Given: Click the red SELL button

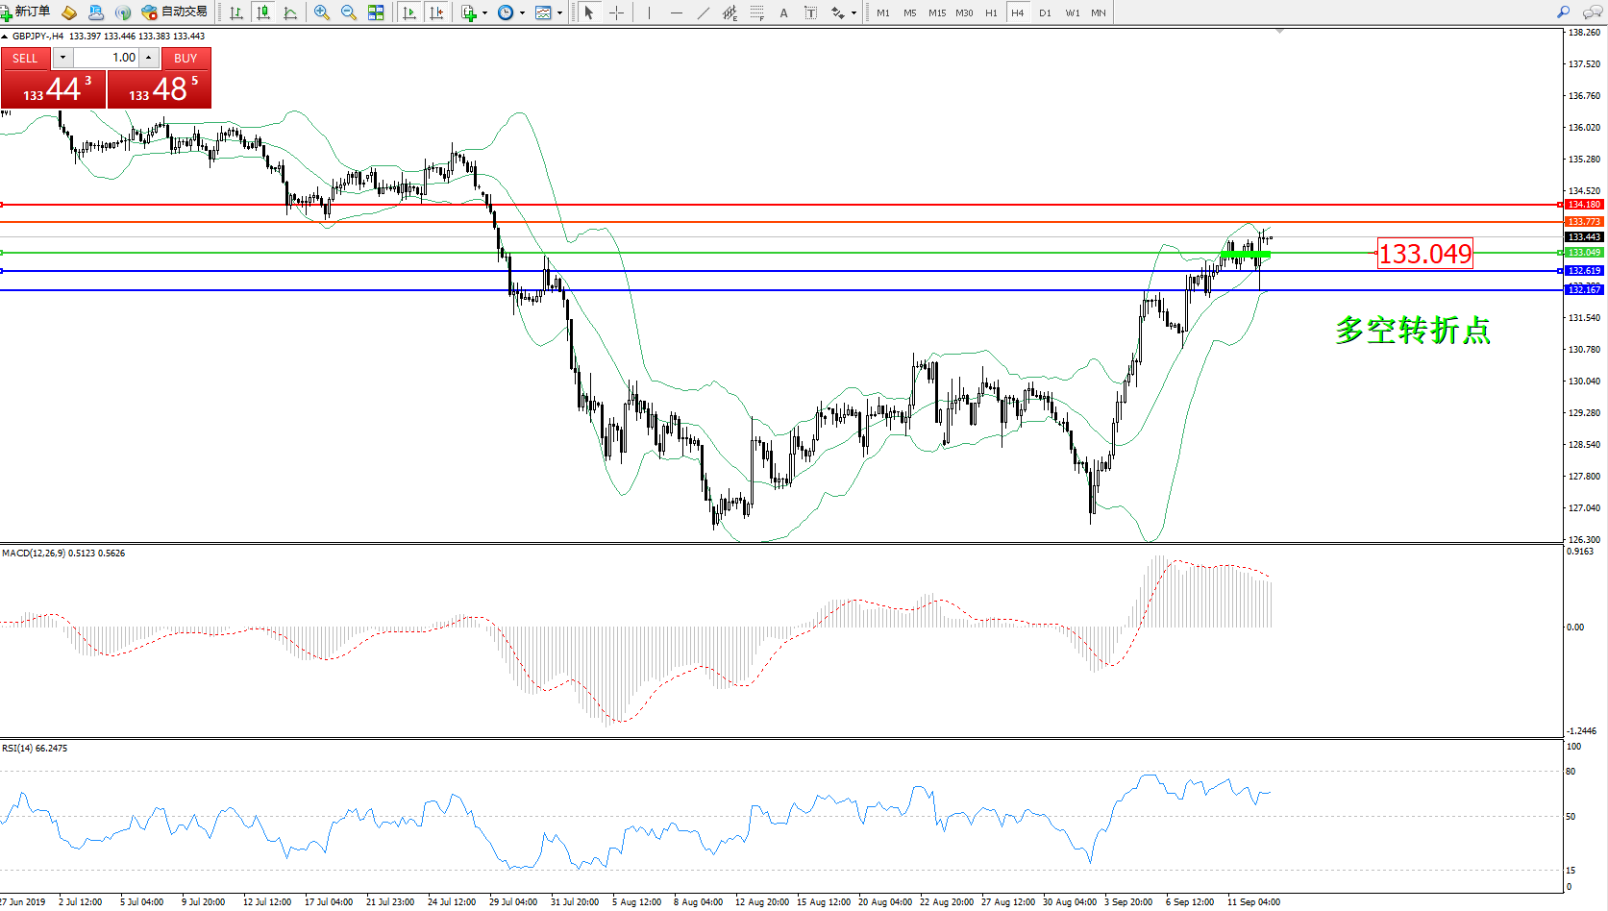Looking at the screenshot, I should (25, 58).
